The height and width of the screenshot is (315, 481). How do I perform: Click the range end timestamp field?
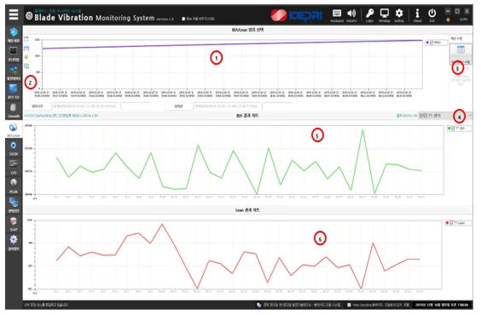coord(227,106)
